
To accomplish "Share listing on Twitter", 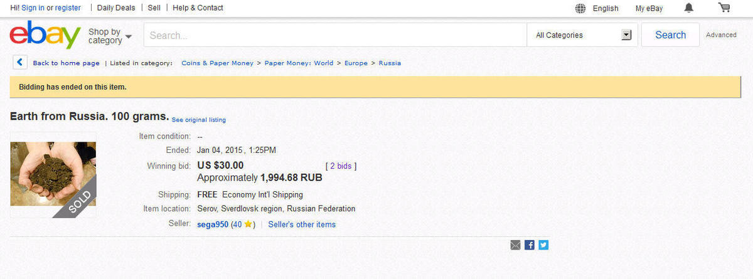I will pyautogui.click(x=543, y=245).
